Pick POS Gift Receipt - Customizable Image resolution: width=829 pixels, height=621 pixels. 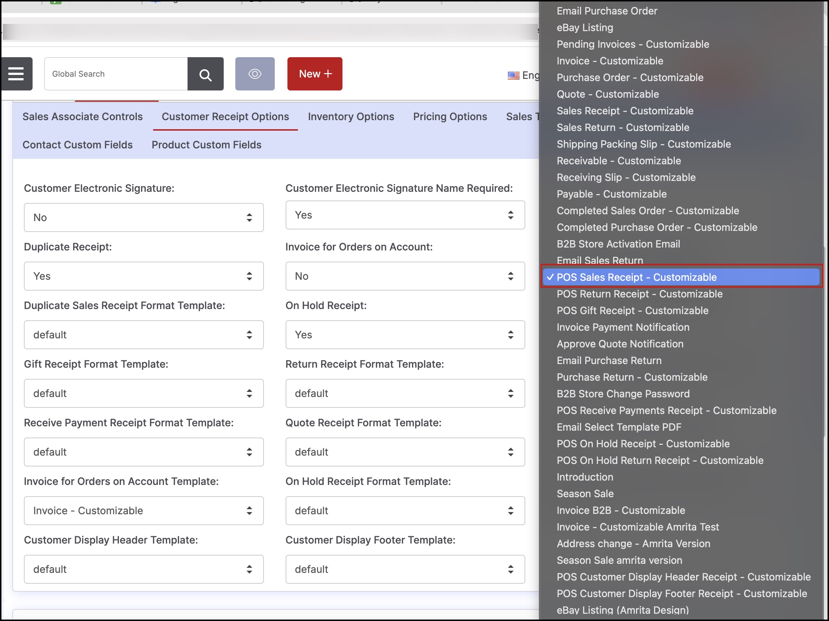point(681,310)
